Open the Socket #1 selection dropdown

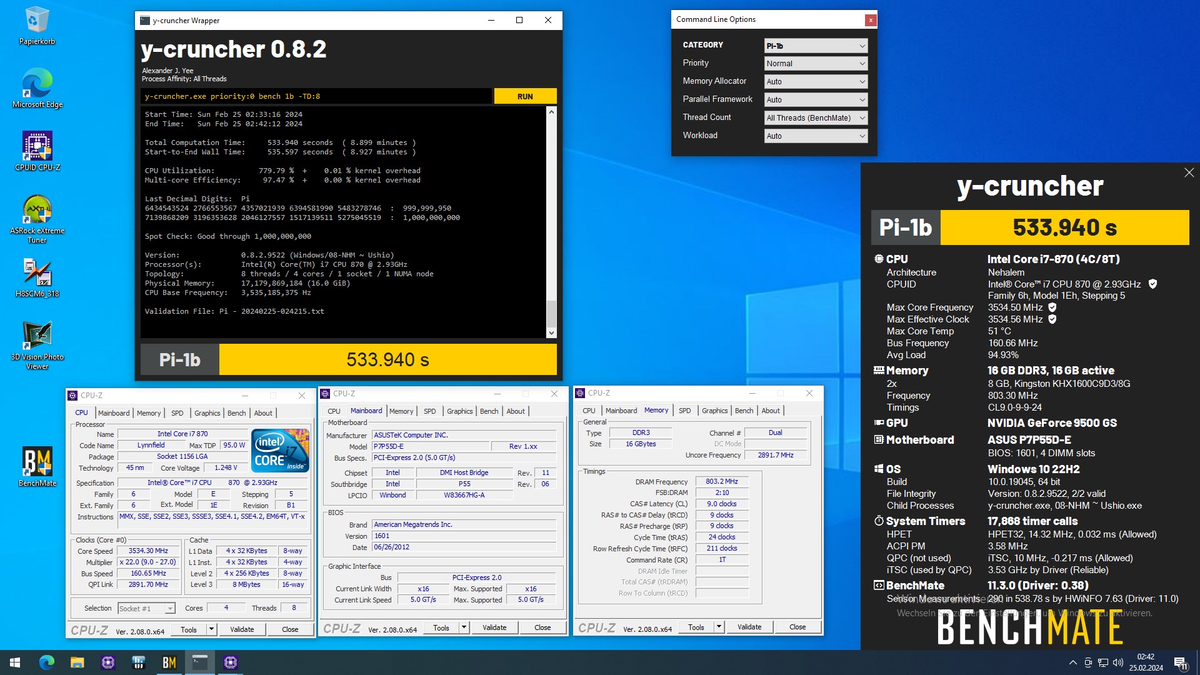[146, 609]
